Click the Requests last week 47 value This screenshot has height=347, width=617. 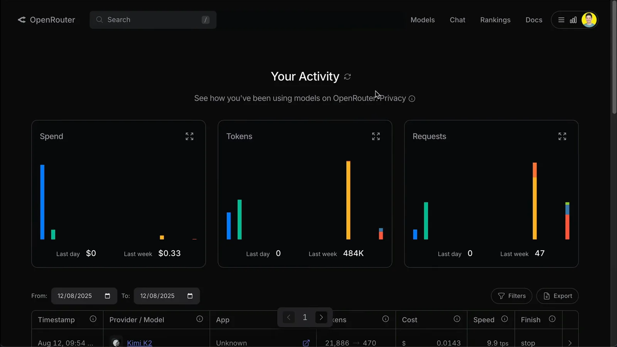[539, 253]
